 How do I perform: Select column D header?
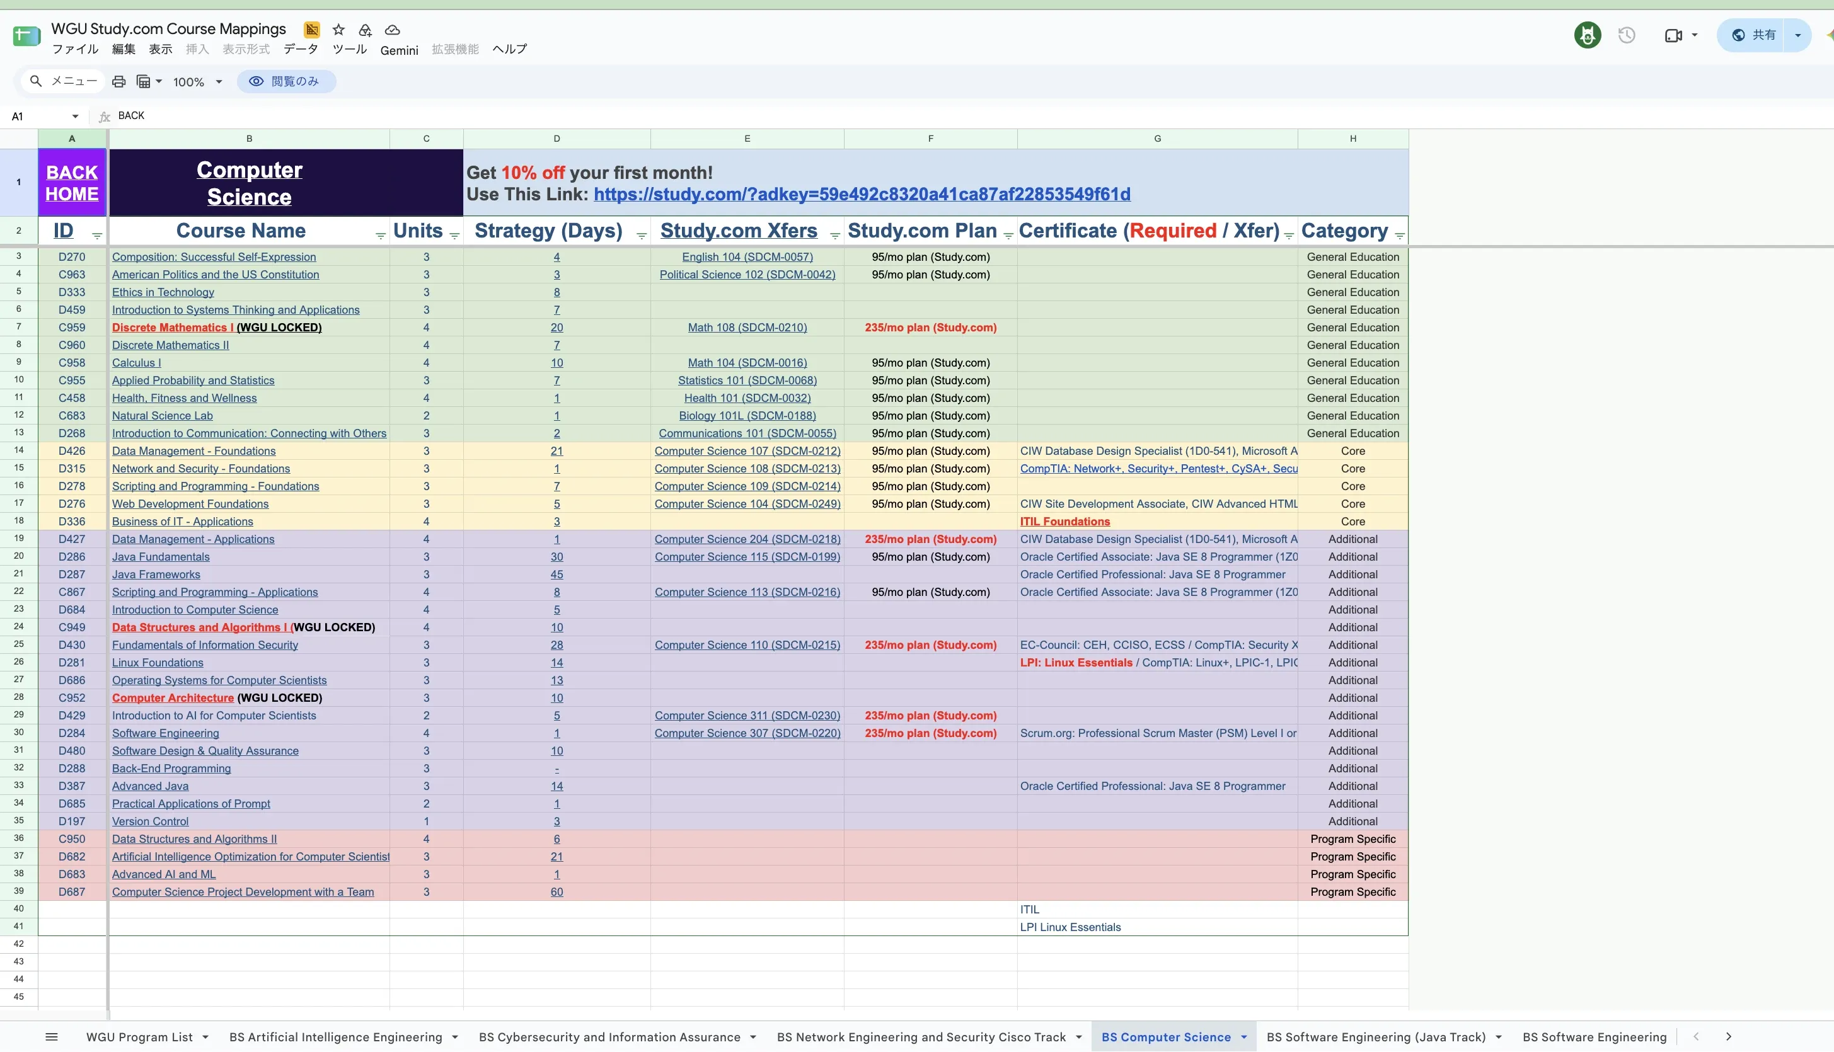click(557, 139)
